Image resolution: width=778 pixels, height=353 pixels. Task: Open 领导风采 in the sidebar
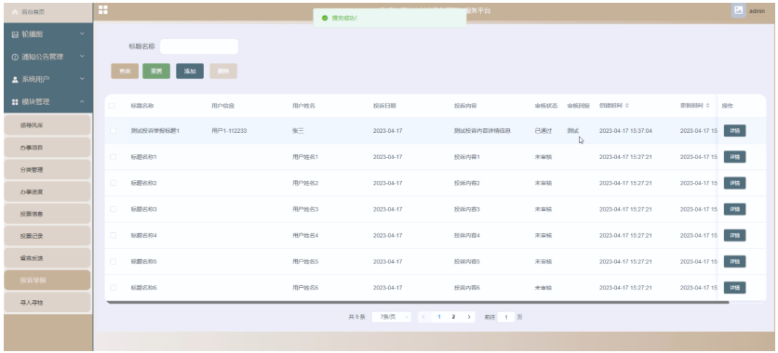47,125
